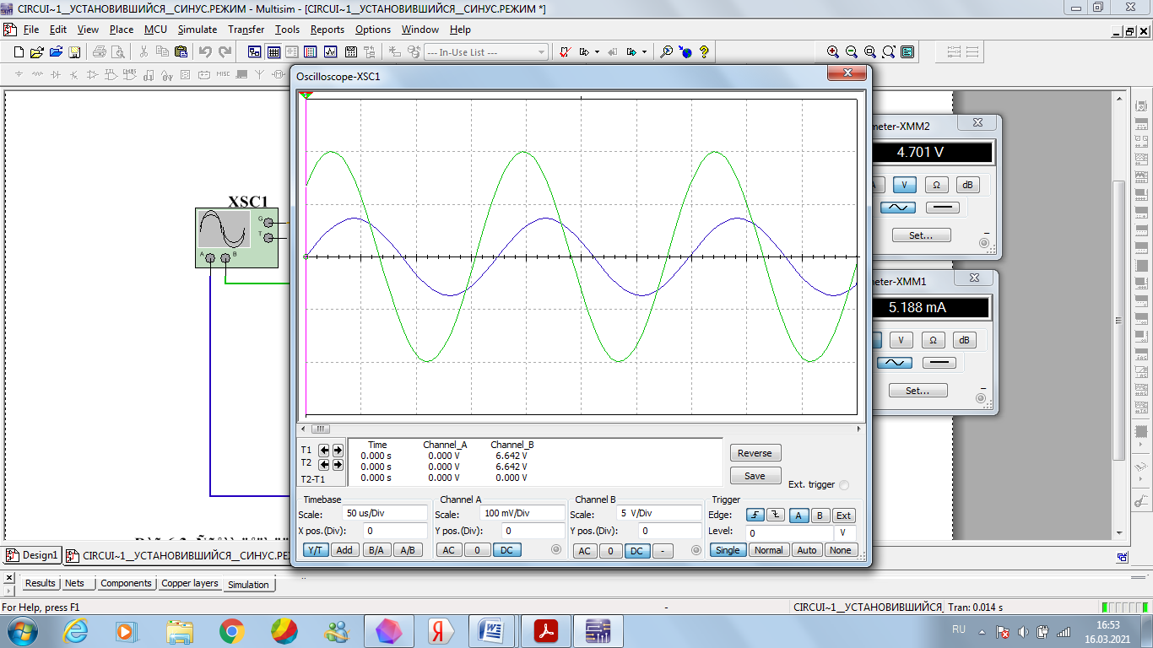Click Channel A Scale 100 mV/Div field

(522, 513)
